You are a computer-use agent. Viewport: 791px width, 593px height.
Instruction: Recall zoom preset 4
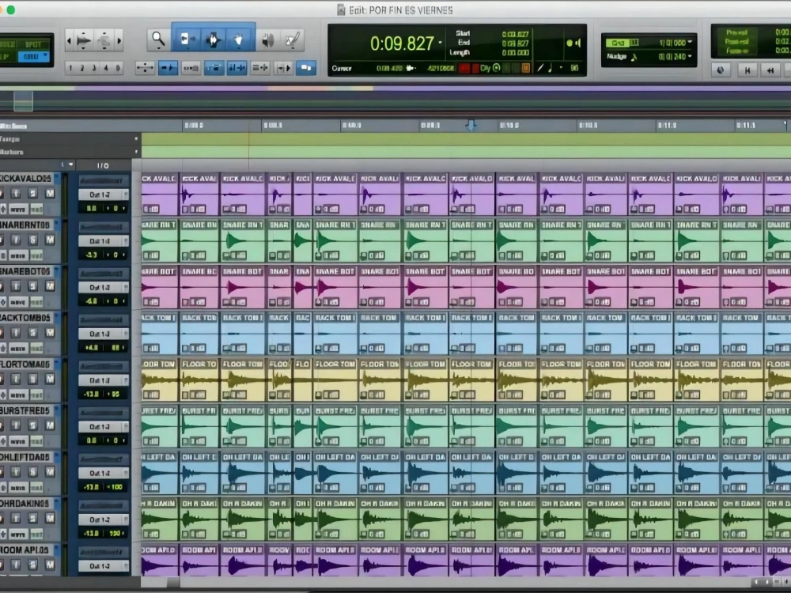point(105,67)
